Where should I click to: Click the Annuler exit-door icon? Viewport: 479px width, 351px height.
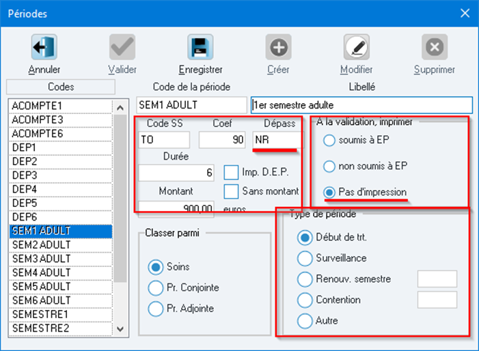coord(44,46)
